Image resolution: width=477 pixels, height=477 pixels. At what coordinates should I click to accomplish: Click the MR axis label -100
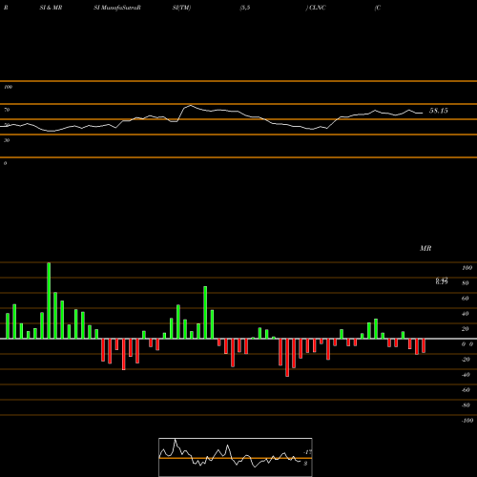(x=467, y=421)
